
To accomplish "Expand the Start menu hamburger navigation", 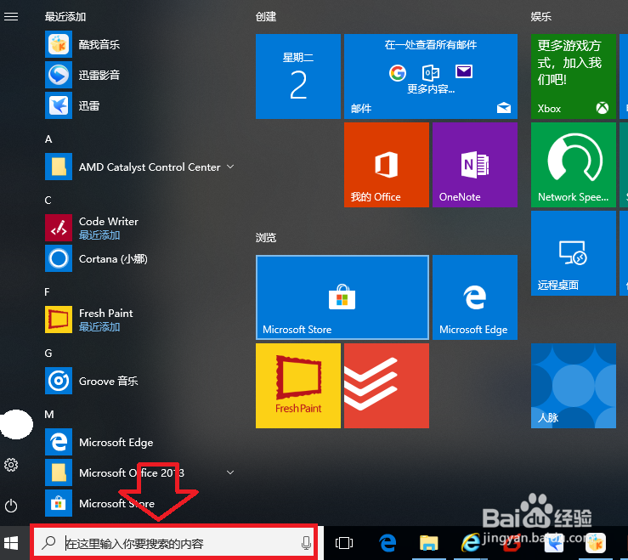I will pos(11,16).
